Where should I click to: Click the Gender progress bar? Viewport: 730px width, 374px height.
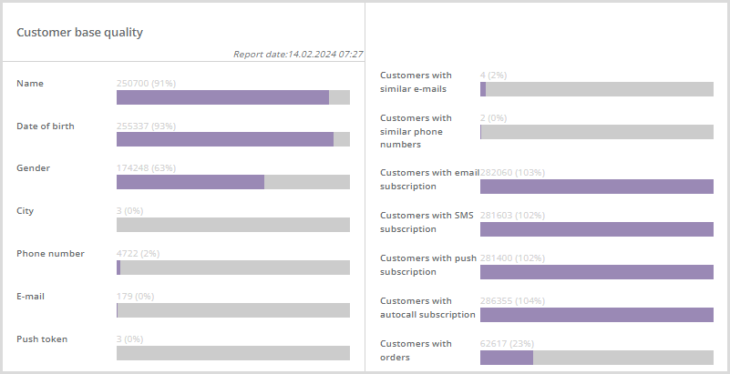tap(232, 182)
